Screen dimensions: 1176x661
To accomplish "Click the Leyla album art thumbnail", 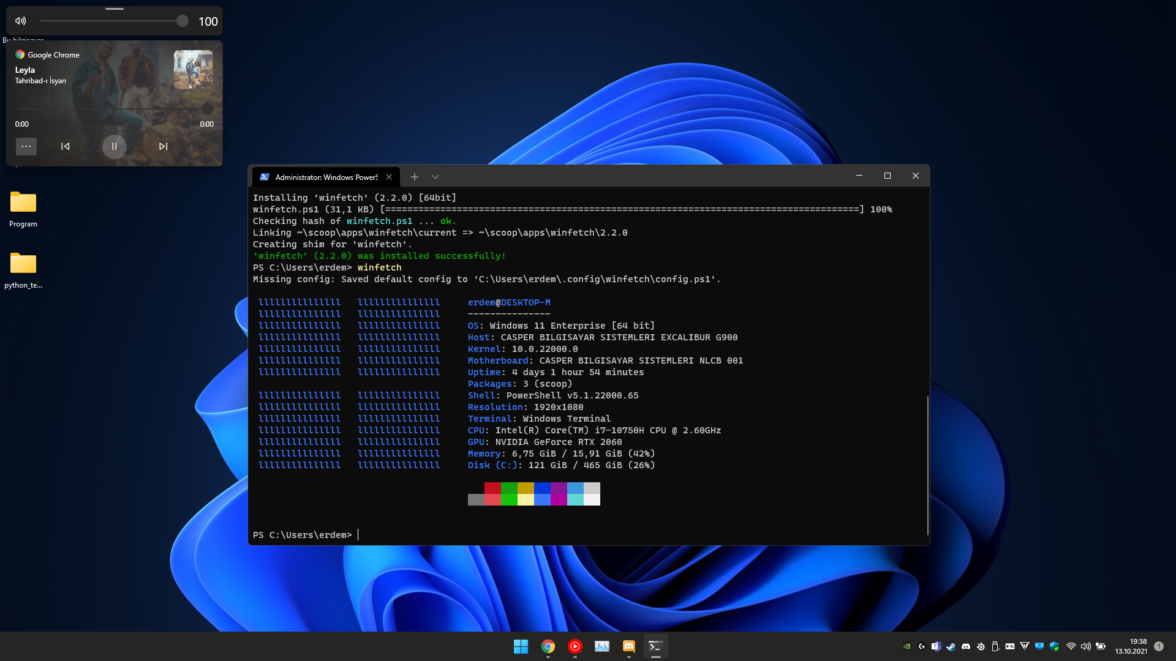I will pos(193,70).
